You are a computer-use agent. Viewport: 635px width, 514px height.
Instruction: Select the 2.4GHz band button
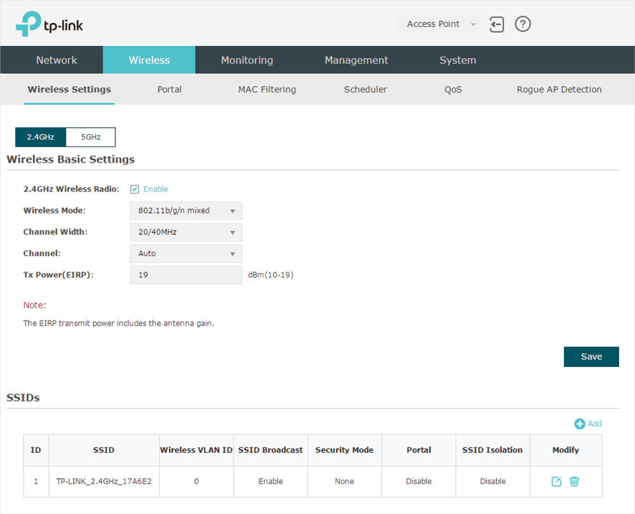[x=41, y=137]
